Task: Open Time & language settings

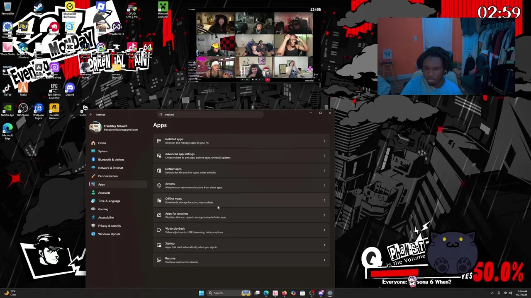Action: pyautogui.click(x=118, y=201)
